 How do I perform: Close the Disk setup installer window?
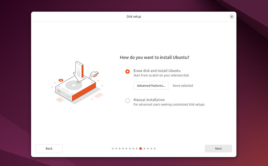[x=231, y=16]
